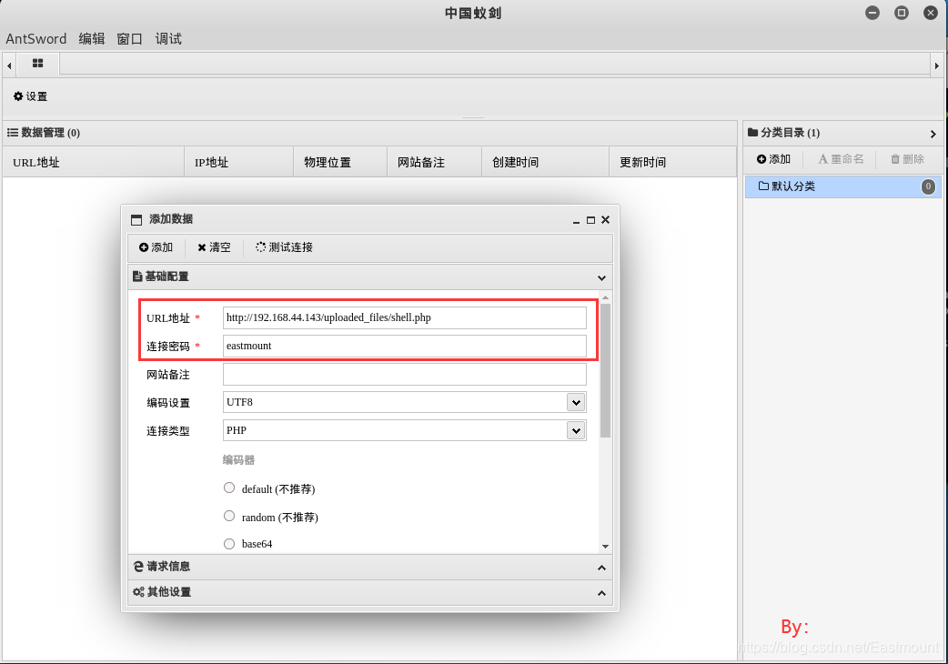Minimize the 中国蚁剑 main window
948x664 pixels.
pyautogui.click(x=872, y=13)
